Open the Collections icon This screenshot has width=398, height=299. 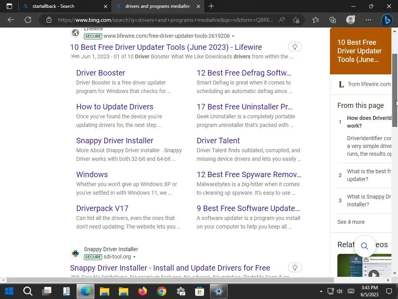pyautogui.click(x=333, y=20)
